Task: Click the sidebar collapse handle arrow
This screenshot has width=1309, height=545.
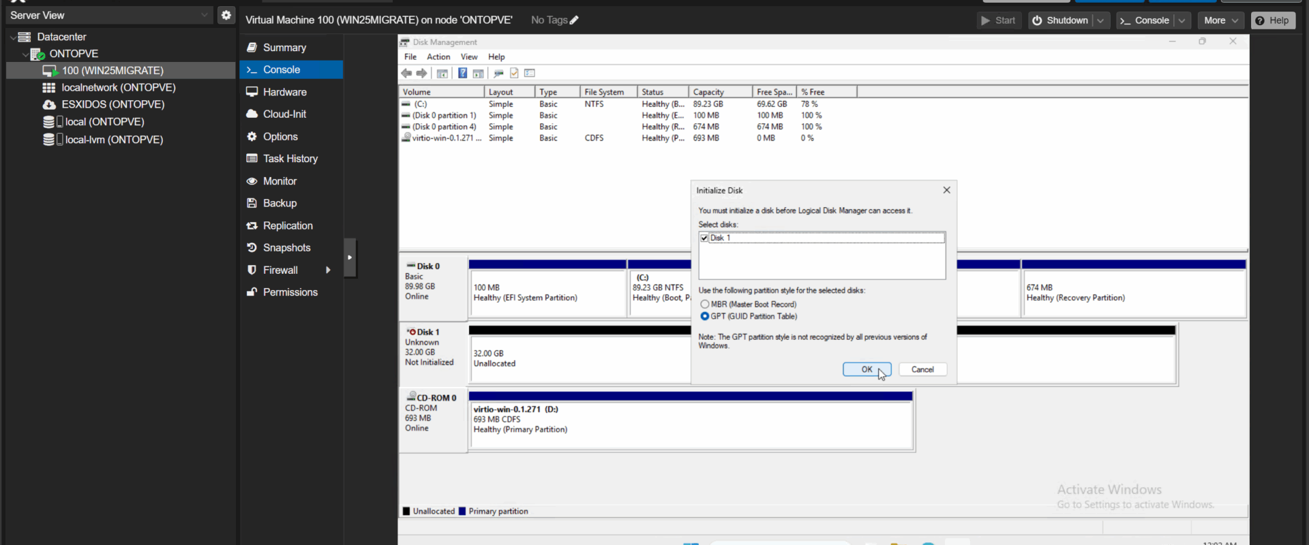Action: tap(350, 258)
